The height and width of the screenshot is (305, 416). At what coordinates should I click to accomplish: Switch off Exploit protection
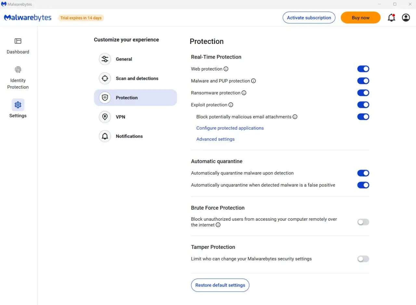tap(363, 105)
